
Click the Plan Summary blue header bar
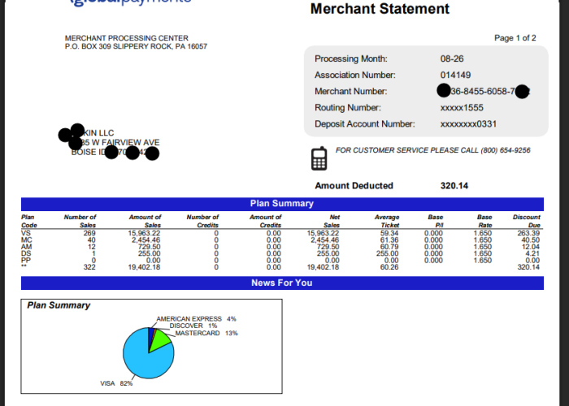[x=282, y=204]
